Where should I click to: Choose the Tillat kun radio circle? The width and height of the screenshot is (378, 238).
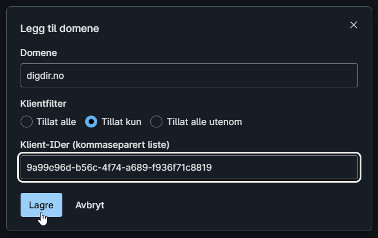[91, 122]
